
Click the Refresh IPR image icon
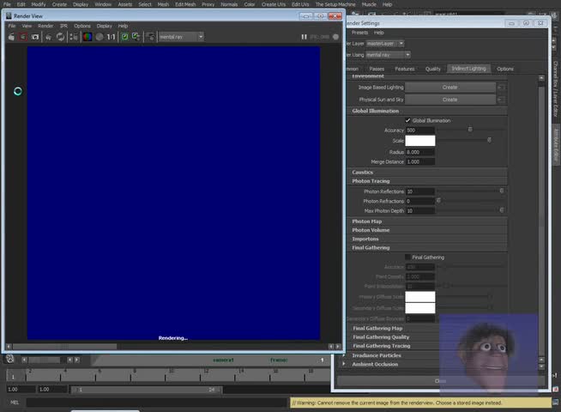(x=60, y=37)
